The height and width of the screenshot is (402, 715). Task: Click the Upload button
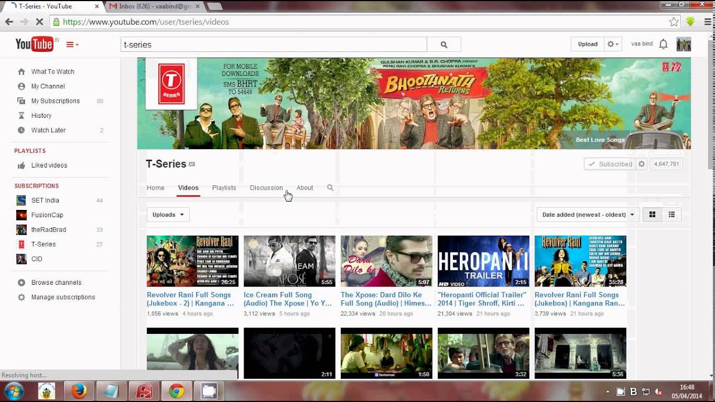pyautogui.click(x=588, y=44)
